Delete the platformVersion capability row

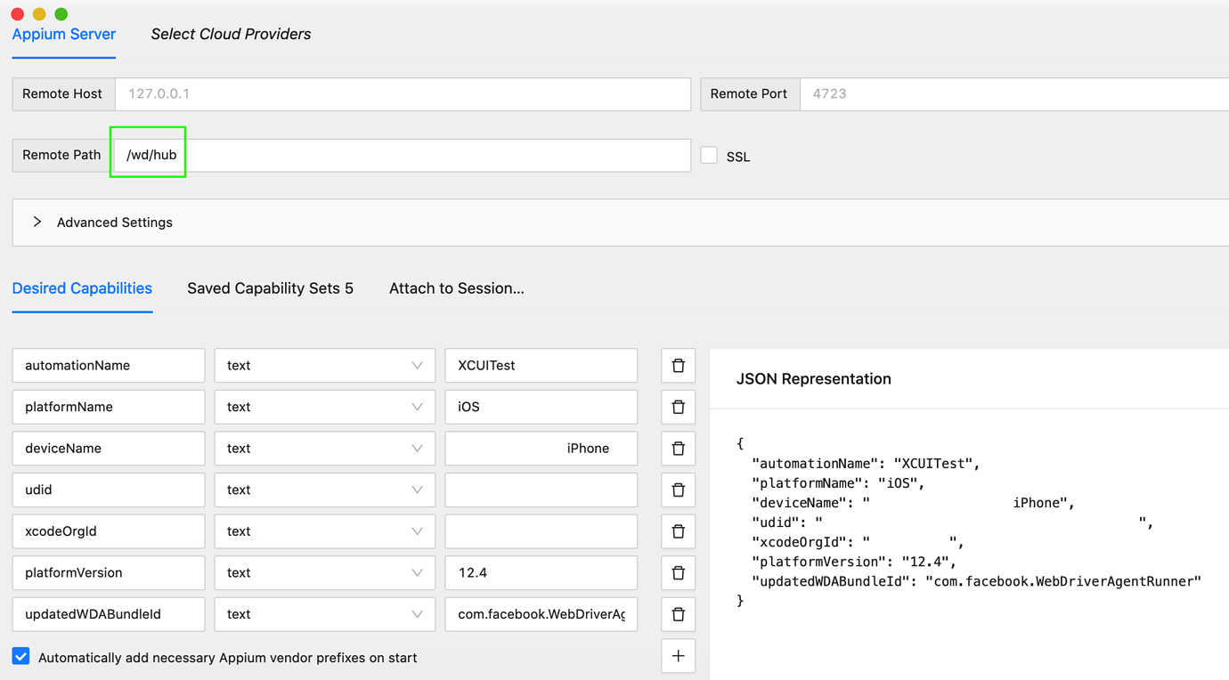[678, 572]
